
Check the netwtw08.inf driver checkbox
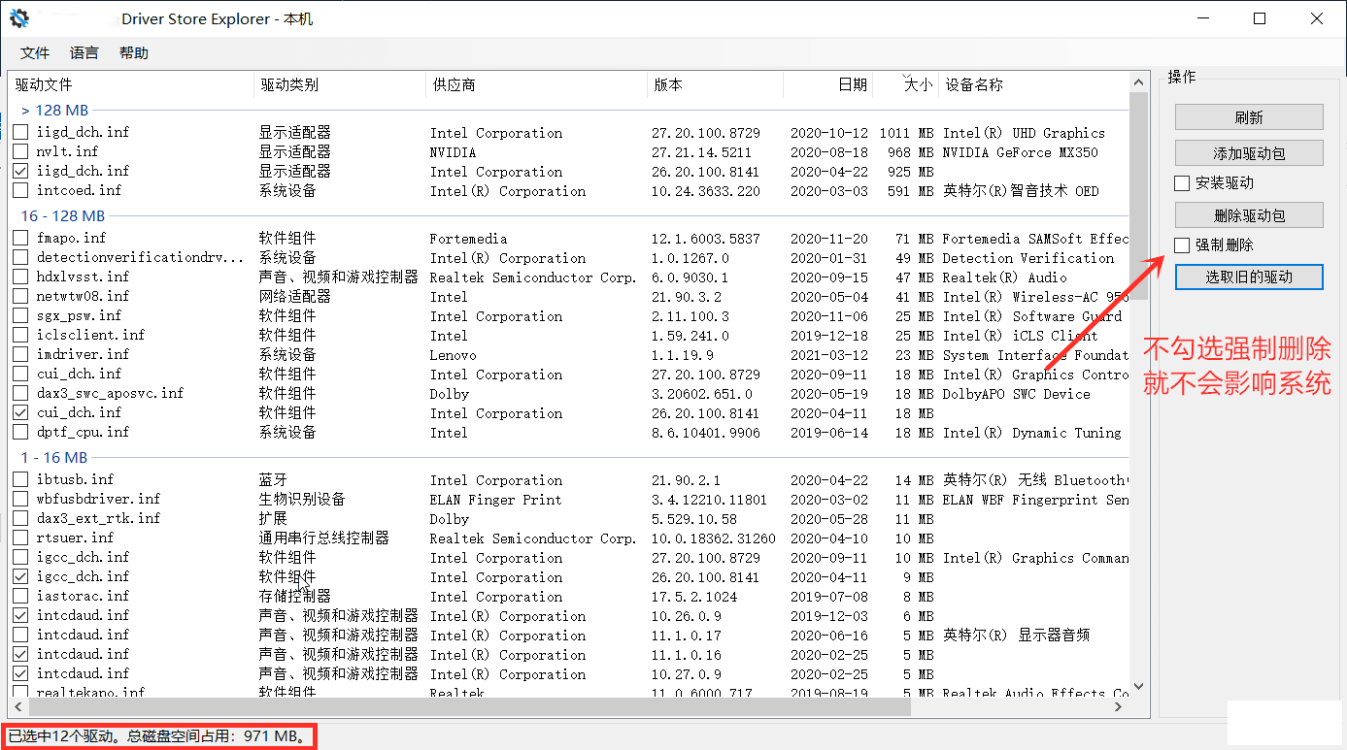[x=20, y=297]
